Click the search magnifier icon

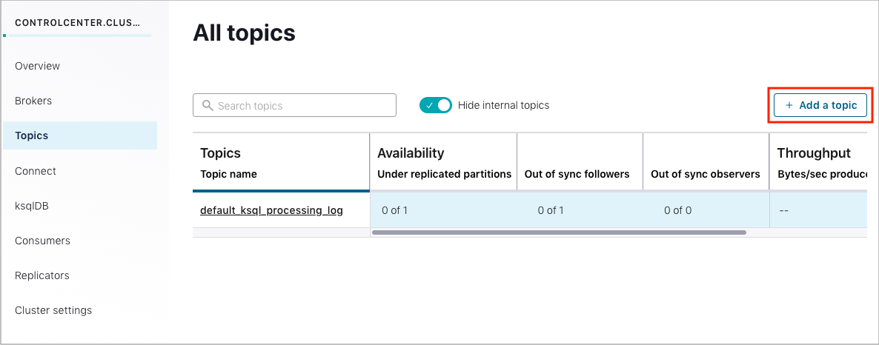coord(207,106)
